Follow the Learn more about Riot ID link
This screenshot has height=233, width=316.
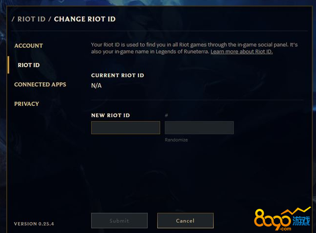[x=242, y=52]
